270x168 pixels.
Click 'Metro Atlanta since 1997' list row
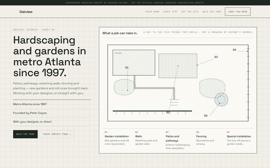click(52, 104)
